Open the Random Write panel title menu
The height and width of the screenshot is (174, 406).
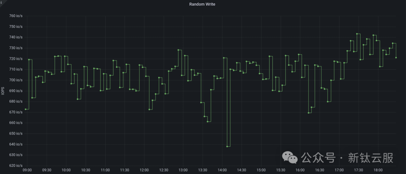pyautogui.click(x=202, y=4)
